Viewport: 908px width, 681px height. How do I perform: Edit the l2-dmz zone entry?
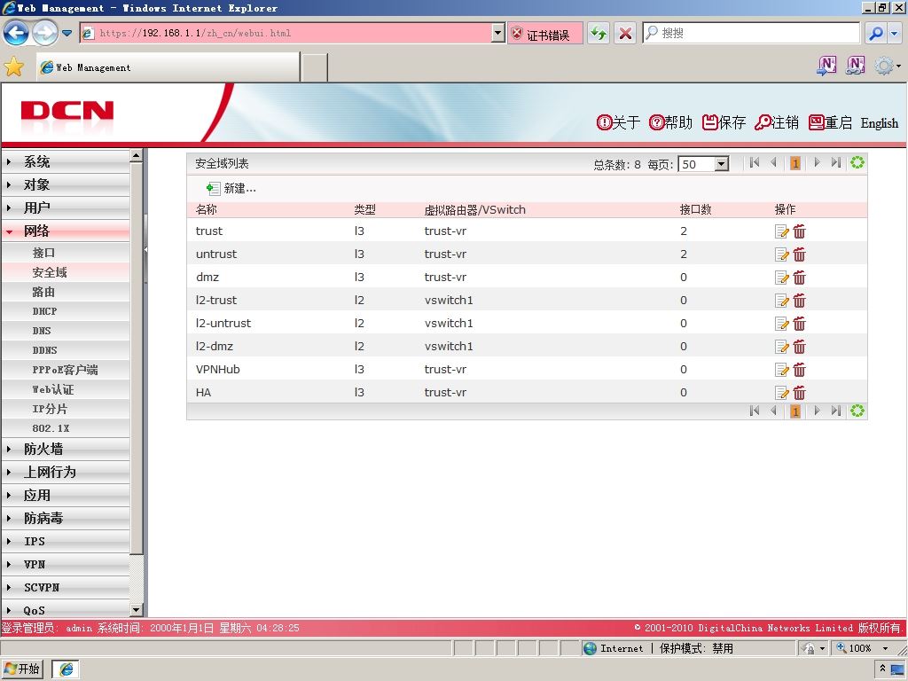pyautogui.click(x=781, y=347)
